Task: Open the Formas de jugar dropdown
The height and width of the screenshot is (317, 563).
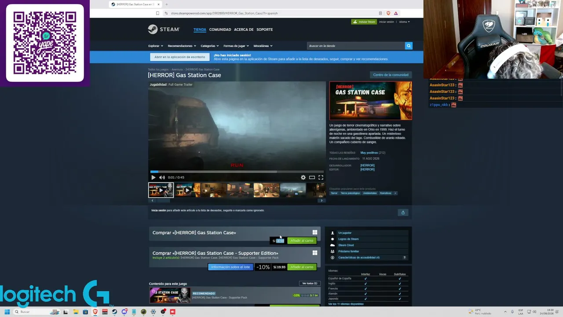Action: coord(236,46)
